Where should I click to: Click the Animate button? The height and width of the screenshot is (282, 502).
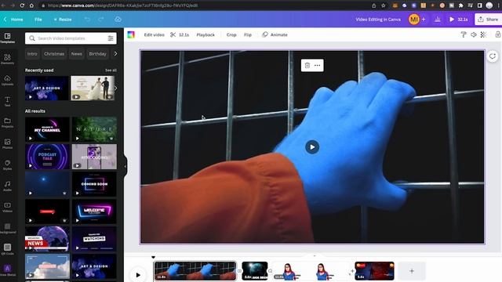pyautogui.click(x=275, y=34)
